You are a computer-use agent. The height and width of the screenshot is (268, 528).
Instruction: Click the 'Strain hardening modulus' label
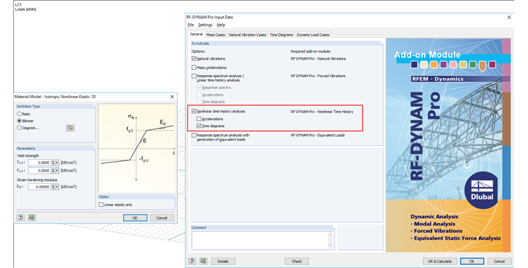[37, 180]
